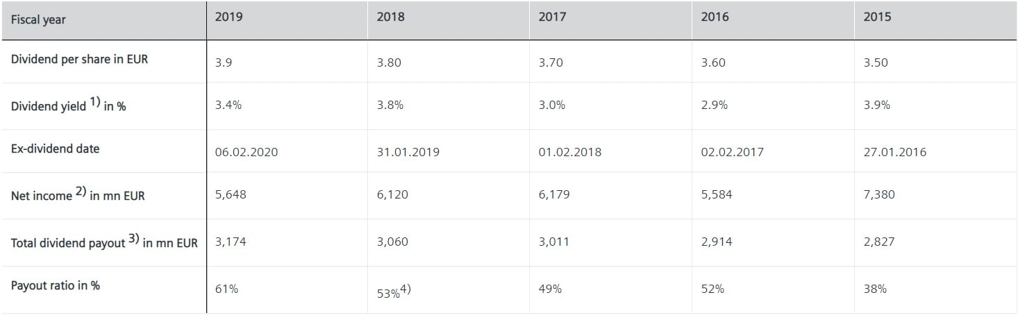This screenshot has height=320, width=1018.
Task: Open footnote 4 next to 53% payout ratio
Action: [406, 289]
